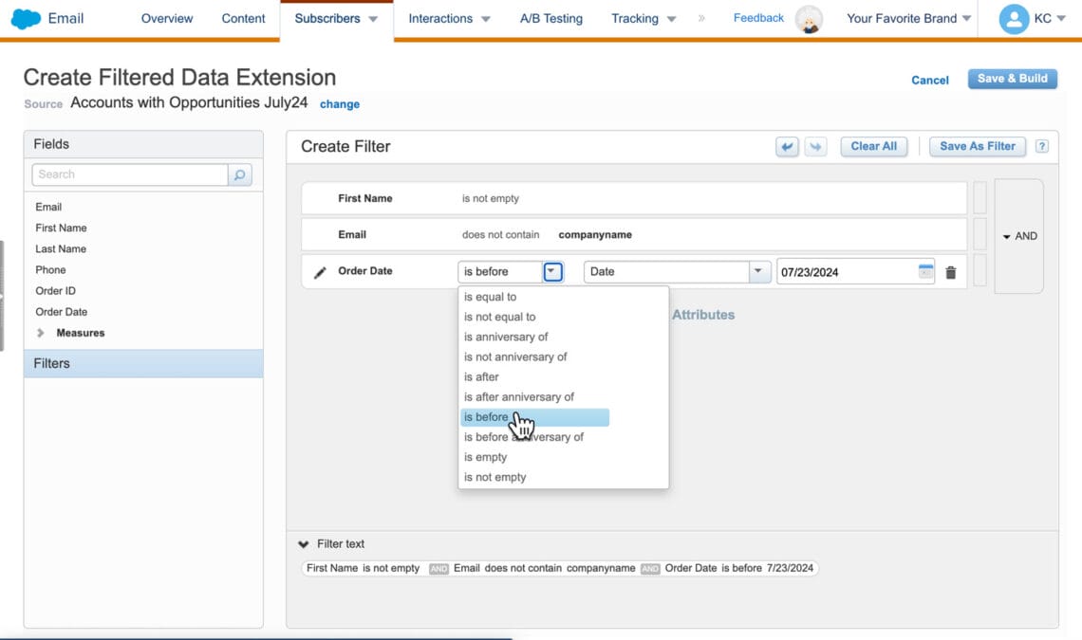Expand the Measures group in Fields panel
1082x640 pixels.
(42, 333)
